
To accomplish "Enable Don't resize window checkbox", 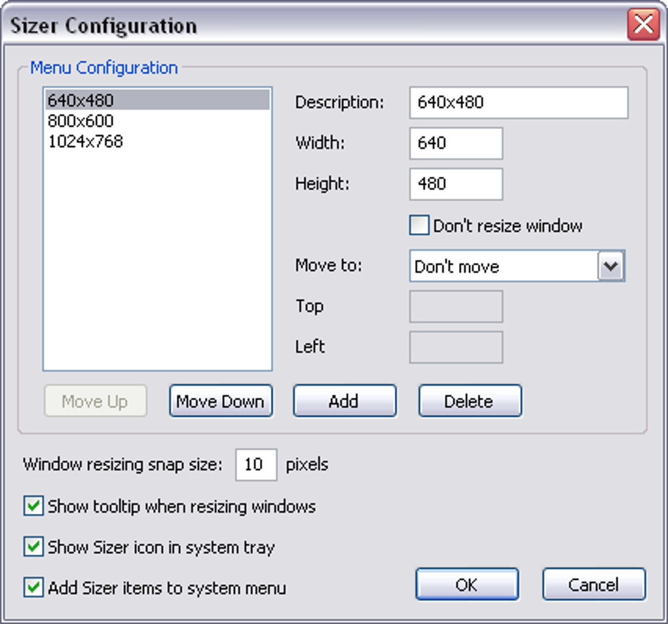I will (x=418, y=225).
